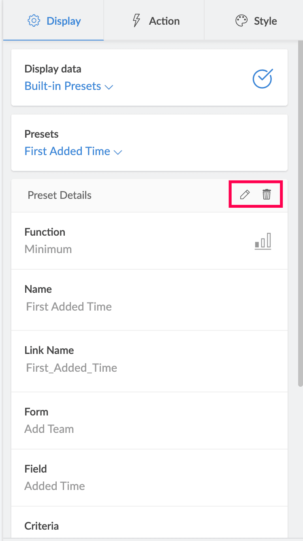This screenshot has height=541, width=303.
Task: Click the Field value Added Time
Action: pos(55,486)
